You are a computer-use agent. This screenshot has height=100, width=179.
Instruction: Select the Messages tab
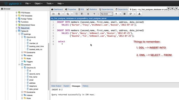[76, 86]
